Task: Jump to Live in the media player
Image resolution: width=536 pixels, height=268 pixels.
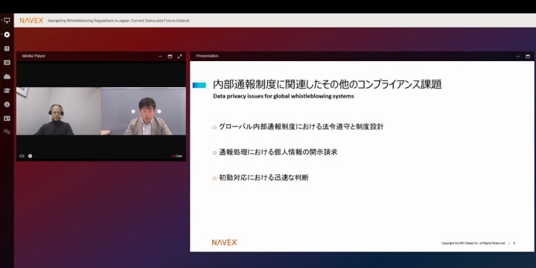Action: 177,156
